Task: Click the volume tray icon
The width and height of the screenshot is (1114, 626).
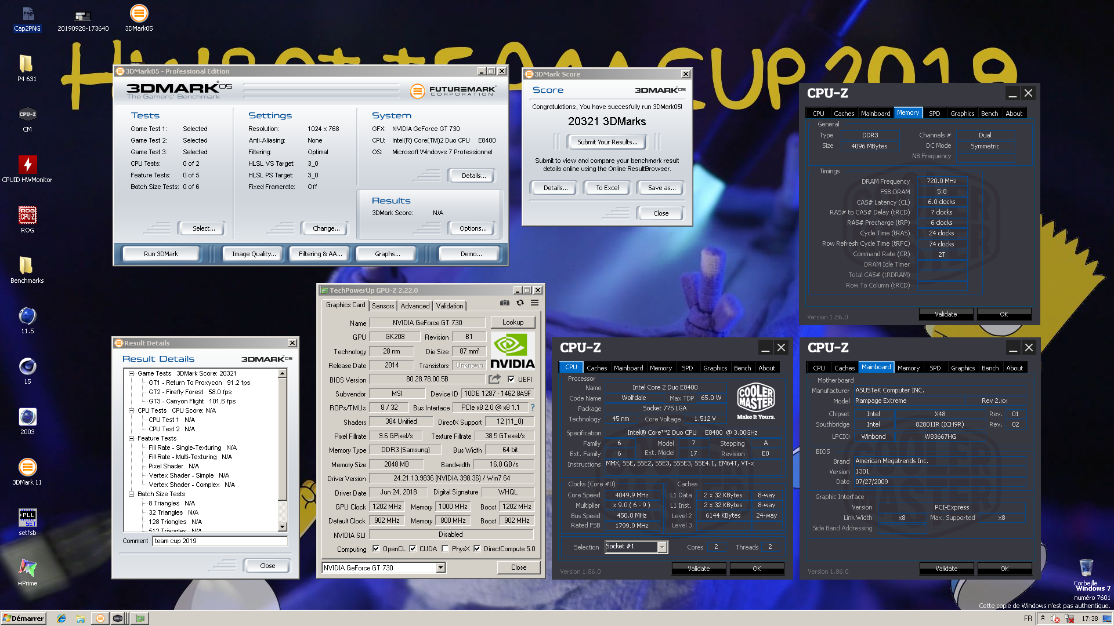Action: point(1055,618)
